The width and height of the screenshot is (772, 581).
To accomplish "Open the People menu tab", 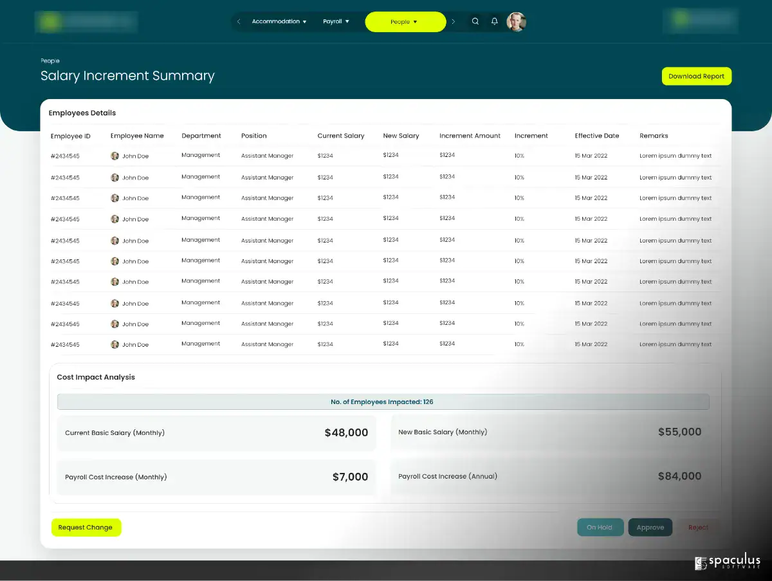I will [405, 21].
